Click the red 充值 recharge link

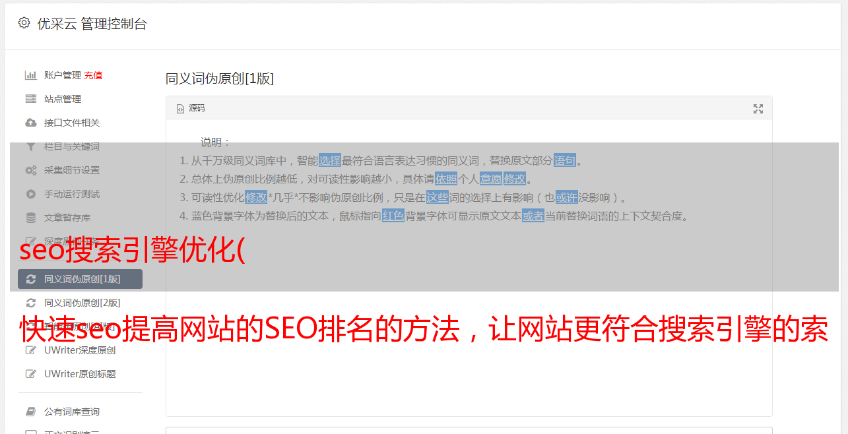pos(93,75)
